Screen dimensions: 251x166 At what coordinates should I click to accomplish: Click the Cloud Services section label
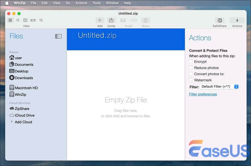20,103
